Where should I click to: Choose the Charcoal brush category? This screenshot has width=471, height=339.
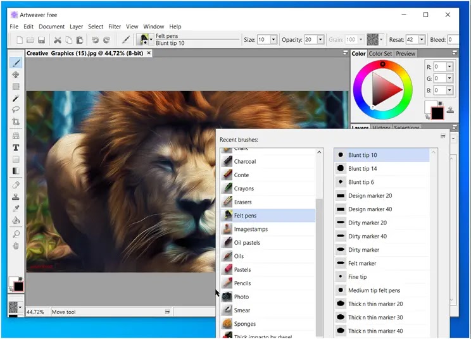pos(268,161)
